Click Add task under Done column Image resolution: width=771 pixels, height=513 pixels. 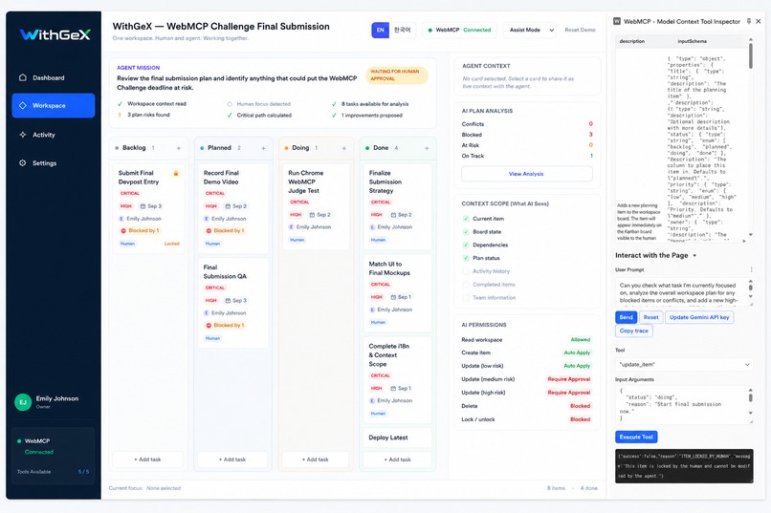tap(397, 460)
